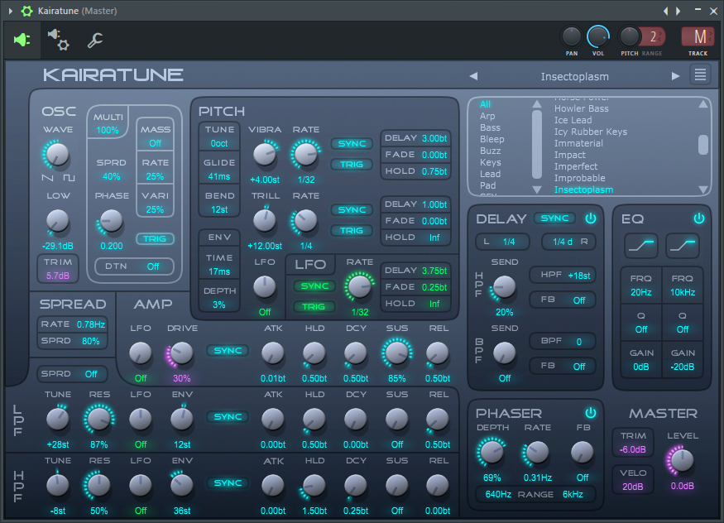Toggle the green LFO SYNC button
Screen dimensions: 724x523
pos(314,286)
